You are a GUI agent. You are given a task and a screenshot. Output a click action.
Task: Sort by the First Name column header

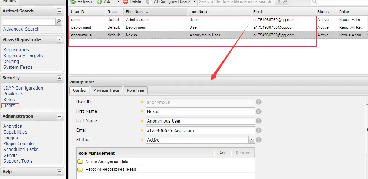coord(155,12)
